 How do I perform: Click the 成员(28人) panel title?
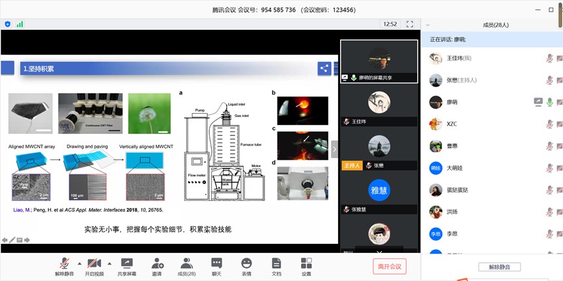[x=495, y=25]
